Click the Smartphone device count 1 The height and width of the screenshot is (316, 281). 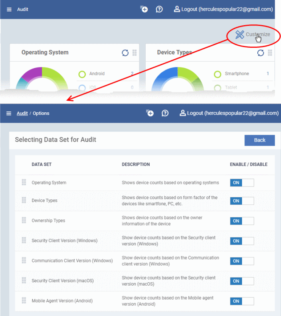[268, 73]
